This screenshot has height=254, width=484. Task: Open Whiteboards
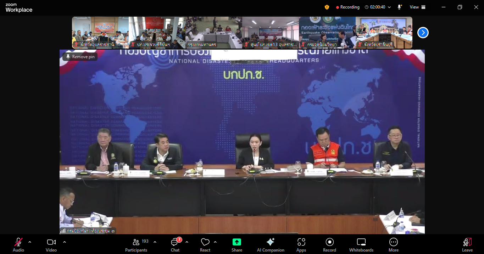pos(361,244)
